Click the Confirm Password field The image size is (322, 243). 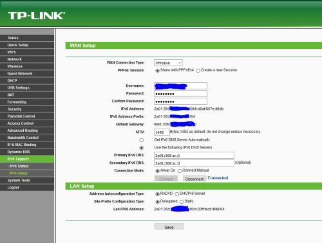180,102
